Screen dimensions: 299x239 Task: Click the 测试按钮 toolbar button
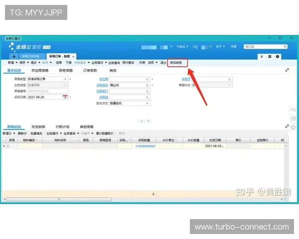(x=176, y=63)
